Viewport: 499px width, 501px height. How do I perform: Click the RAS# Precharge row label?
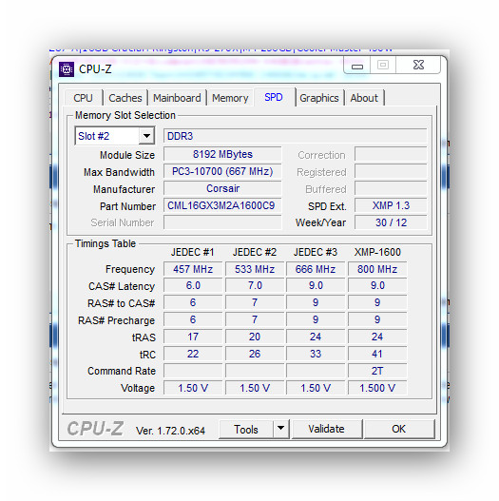117,320
